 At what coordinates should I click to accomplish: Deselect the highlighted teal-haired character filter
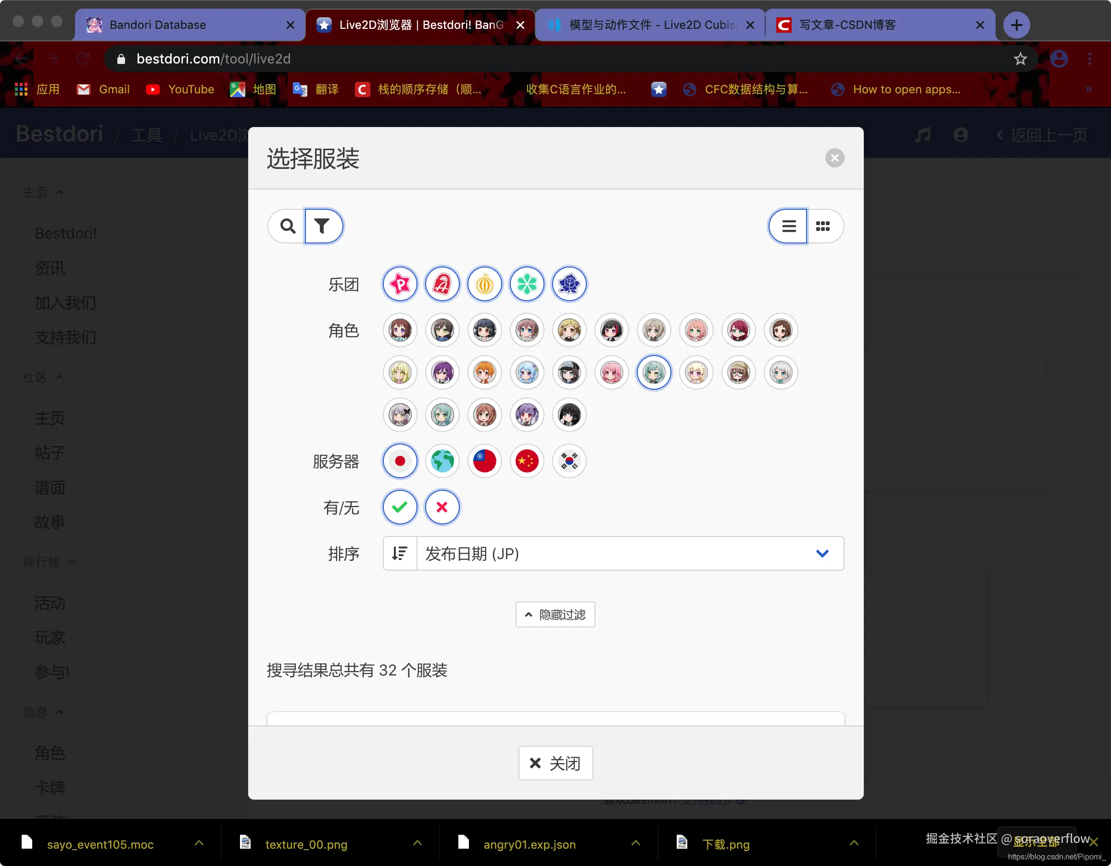[654, 372]
